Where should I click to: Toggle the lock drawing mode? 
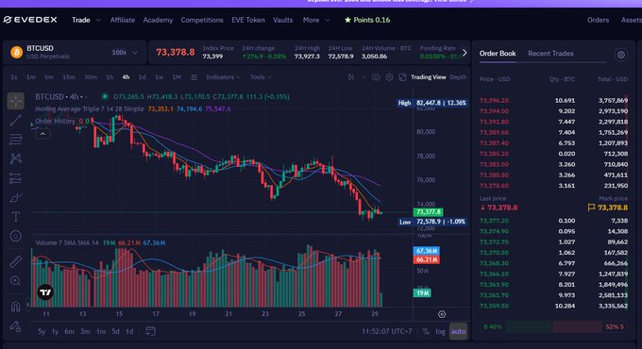(x=15, y=326)
